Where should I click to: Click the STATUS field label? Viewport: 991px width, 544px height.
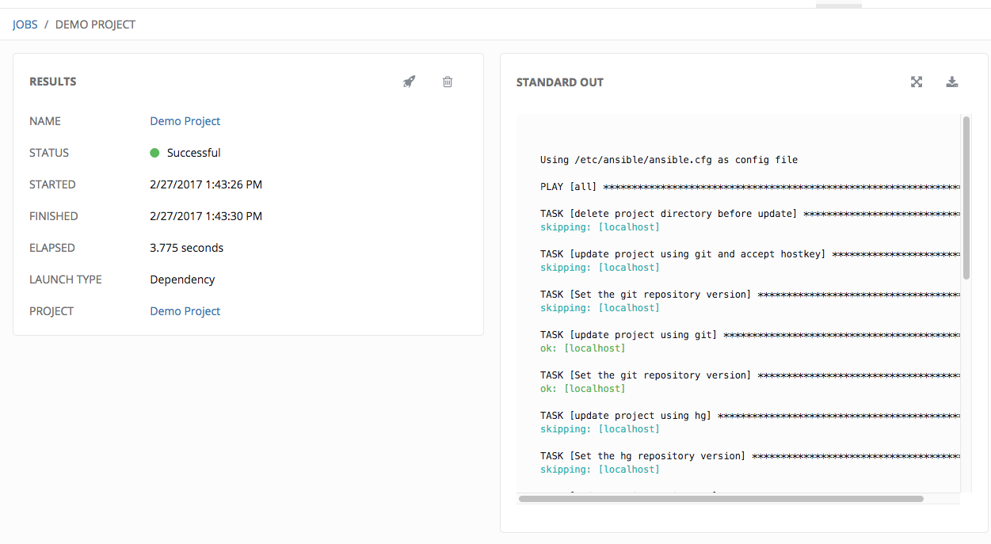point(49,153)
